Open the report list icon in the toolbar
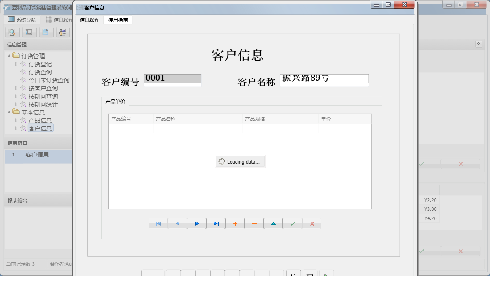 click(29, 32)
